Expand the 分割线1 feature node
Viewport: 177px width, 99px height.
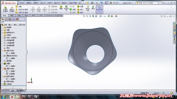pos(3,84)
